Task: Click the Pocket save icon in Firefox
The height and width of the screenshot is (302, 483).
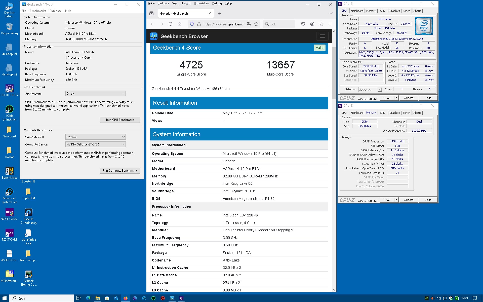Action: (303, 24)
